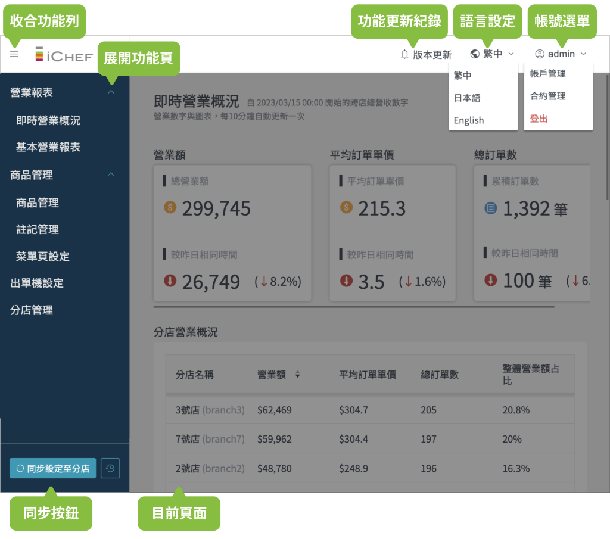Viewport: 610px width, 539px height.
Task: Choose English language option
Action: tap(469, 120)
